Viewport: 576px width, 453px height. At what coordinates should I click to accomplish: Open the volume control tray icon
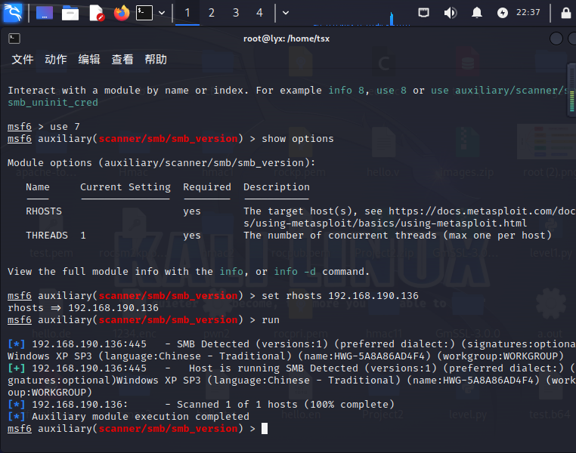point(450,13)
